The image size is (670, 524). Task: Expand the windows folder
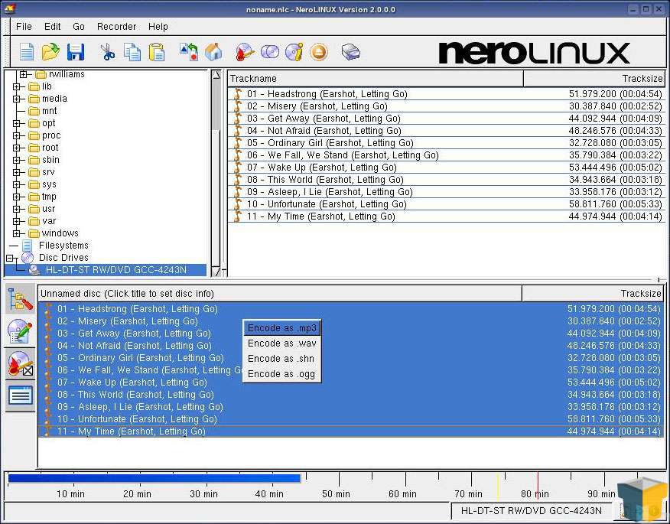point(16,233)
